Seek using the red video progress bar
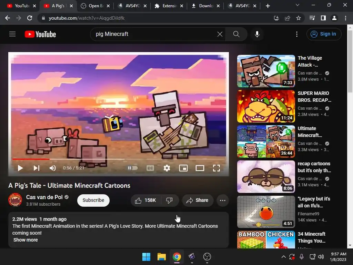 coord(119,159)
